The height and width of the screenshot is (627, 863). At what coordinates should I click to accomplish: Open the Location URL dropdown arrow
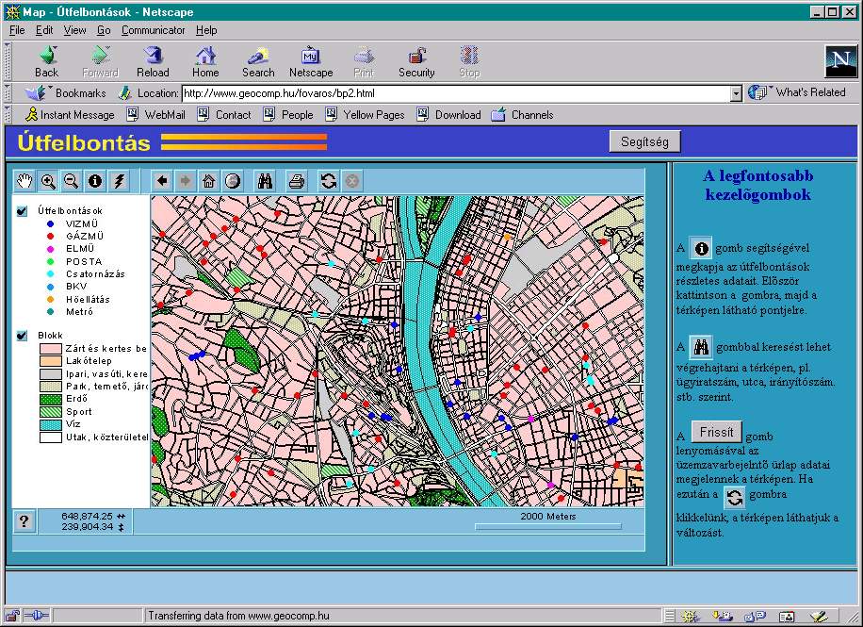click(x=737, y=93)
